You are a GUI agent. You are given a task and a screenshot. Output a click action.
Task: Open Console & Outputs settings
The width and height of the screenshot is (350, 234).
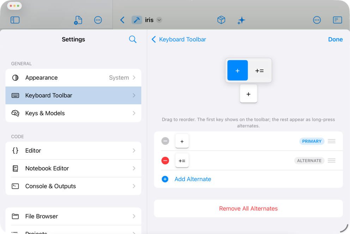(73, 186)
